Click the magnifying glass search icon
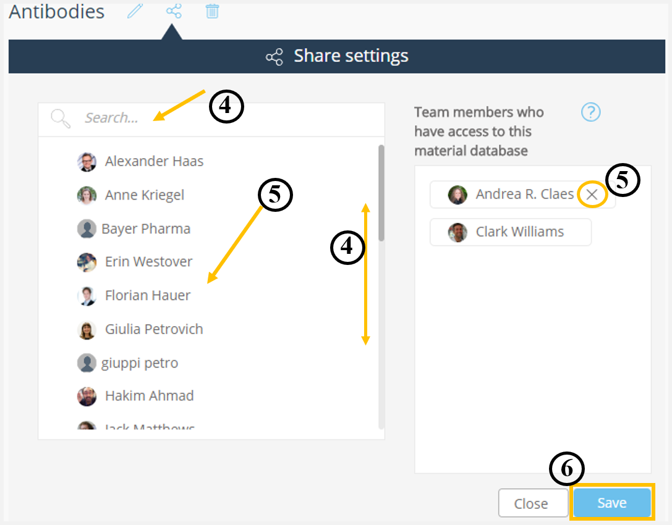672x525 pixels. point(61,119)
